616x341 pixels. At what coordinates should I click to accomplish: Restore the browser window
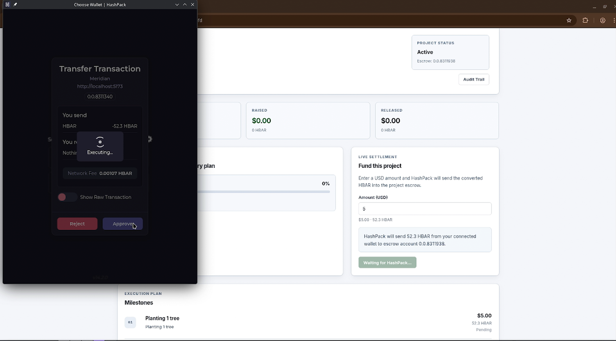point(605,7)
